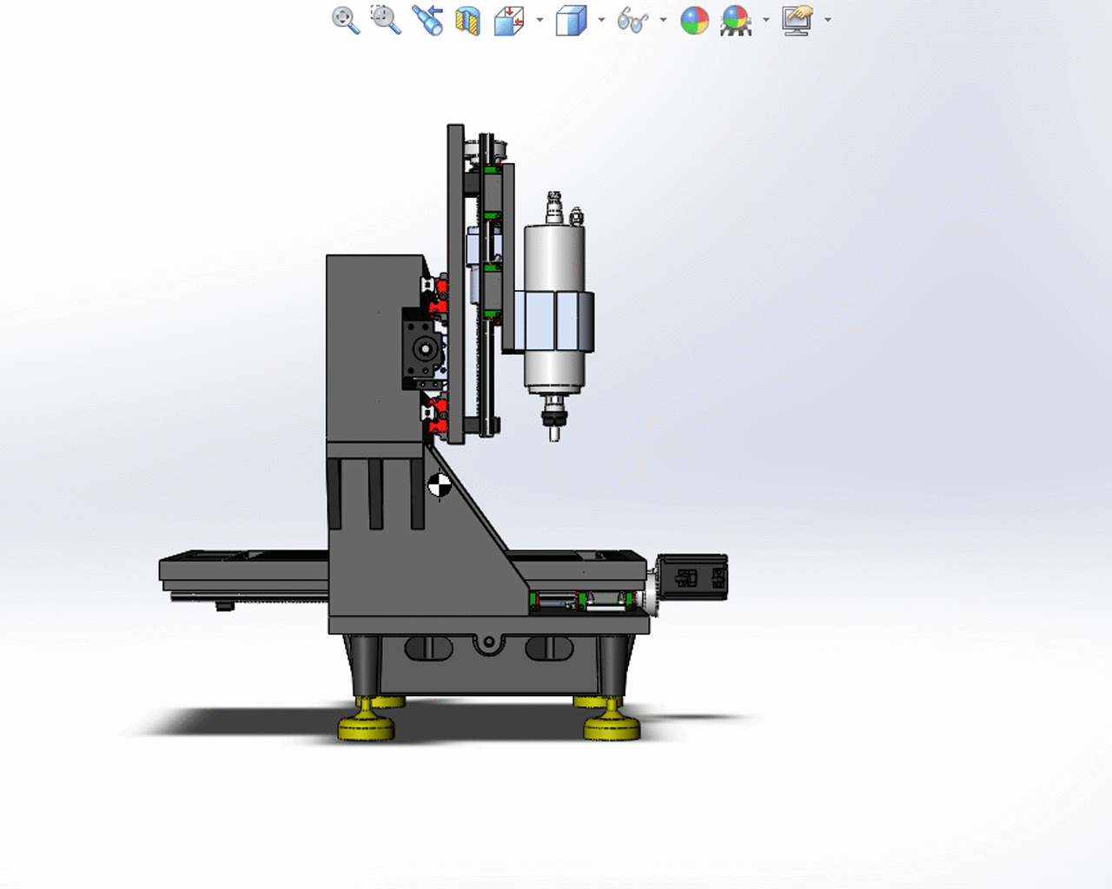The image size is (1112, 889).
Task: Return to the Previous View
Action: pos(427,20)
